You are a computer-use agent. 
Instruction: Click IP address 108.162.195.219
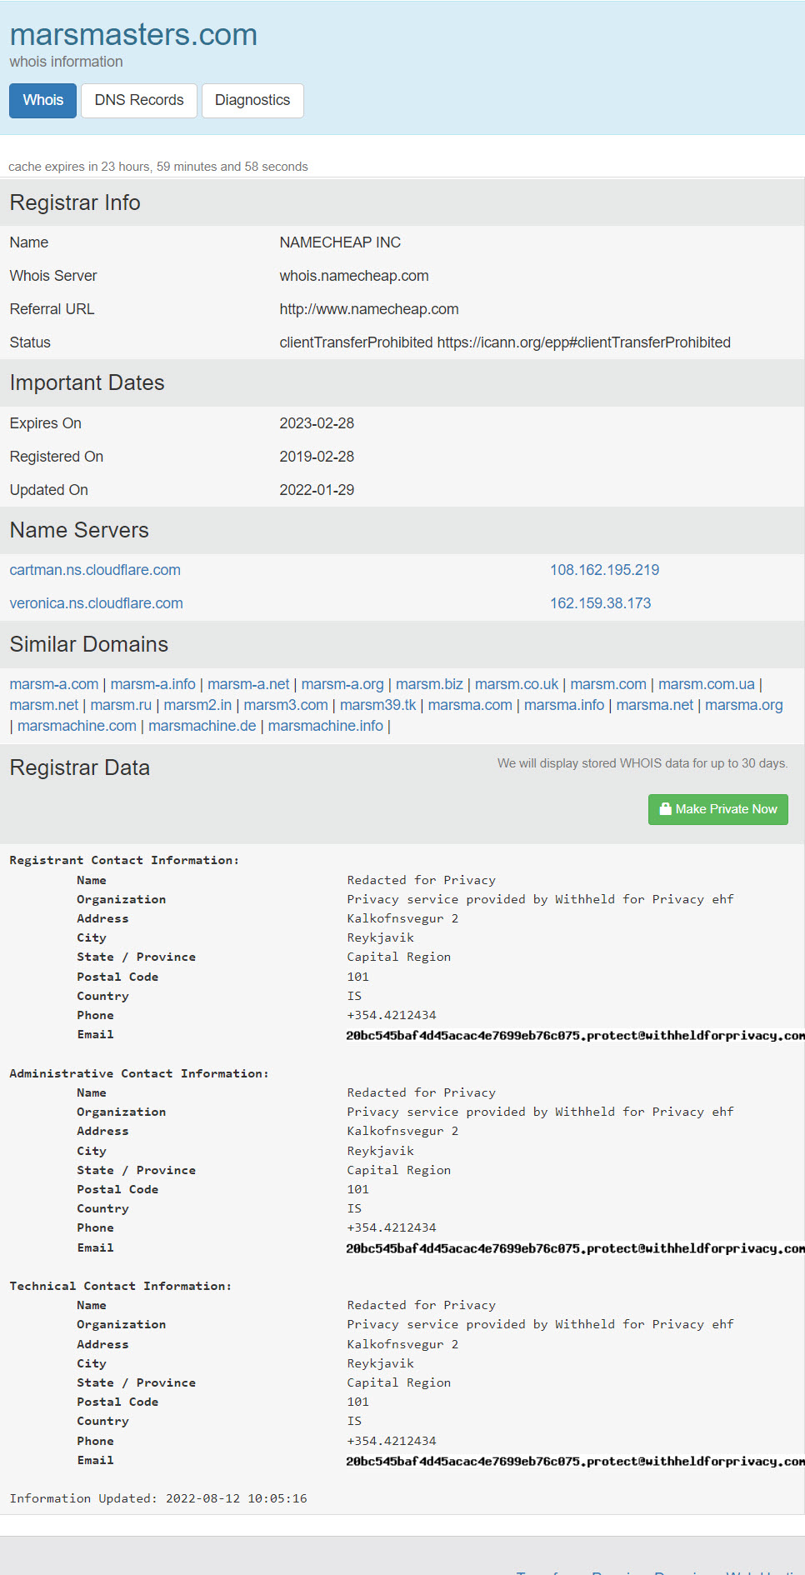tap(604, 570)
